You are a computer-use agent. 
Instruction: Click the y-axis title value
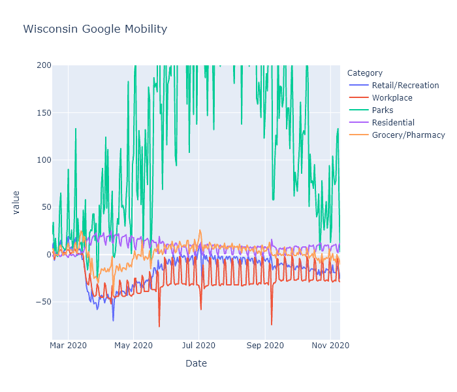tap(16, 203)
